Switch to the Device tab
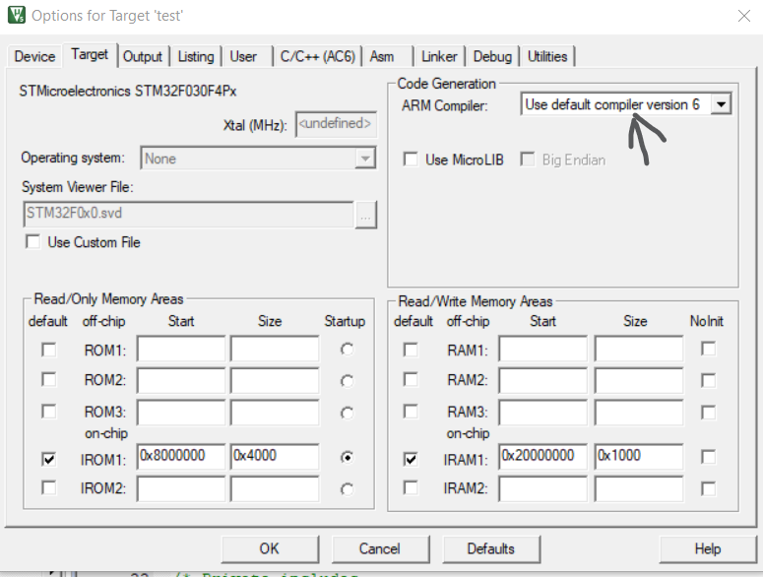 tap(34, 56)
